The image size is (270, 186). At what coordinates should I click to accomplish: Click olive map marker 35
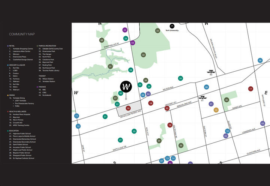(181, 145)
